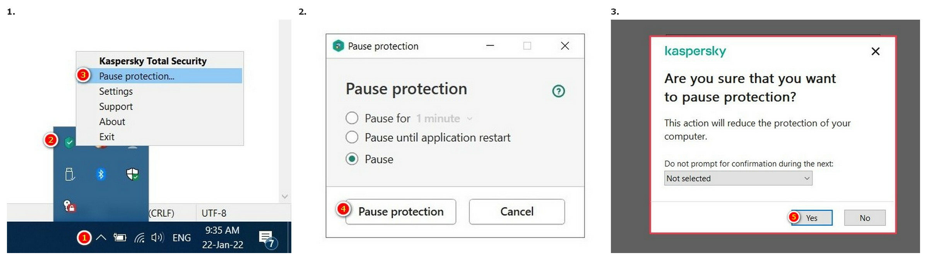This screenshot has width=927, height=260.
Task: Open the "Not selected" confirmation dropdown
Action: 738,178
